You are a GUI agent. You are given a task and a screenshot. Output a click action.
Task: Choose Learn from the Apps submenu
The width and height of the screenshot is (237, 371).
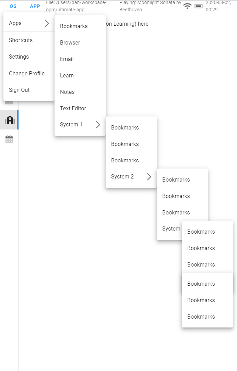tap(67, 75)
